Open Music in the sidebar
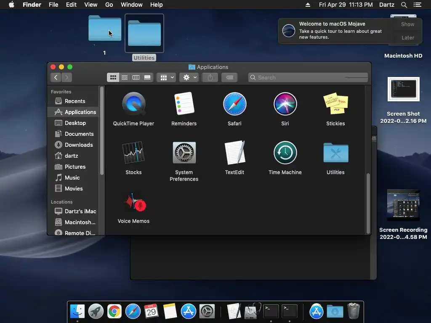The width and height of the screenshot is (431, 323). pos(73,178)
